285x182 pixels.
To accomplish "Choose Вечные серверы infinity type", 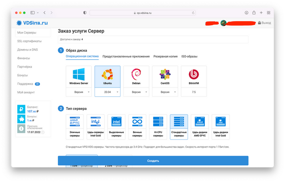I will 137,127.
